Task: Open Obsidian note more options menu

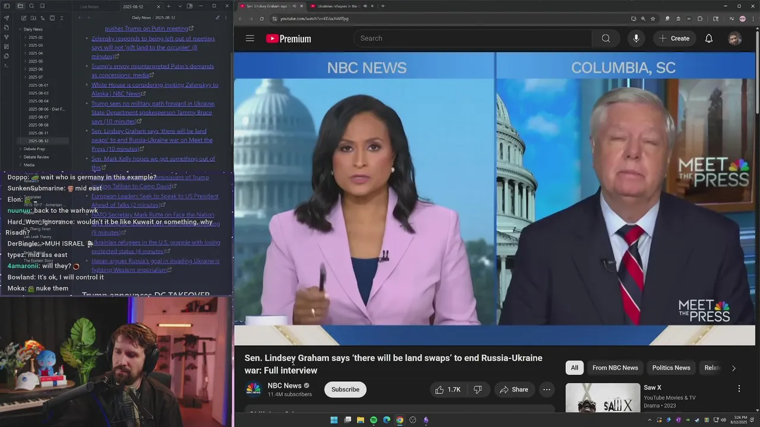Action: click(226, 18)
